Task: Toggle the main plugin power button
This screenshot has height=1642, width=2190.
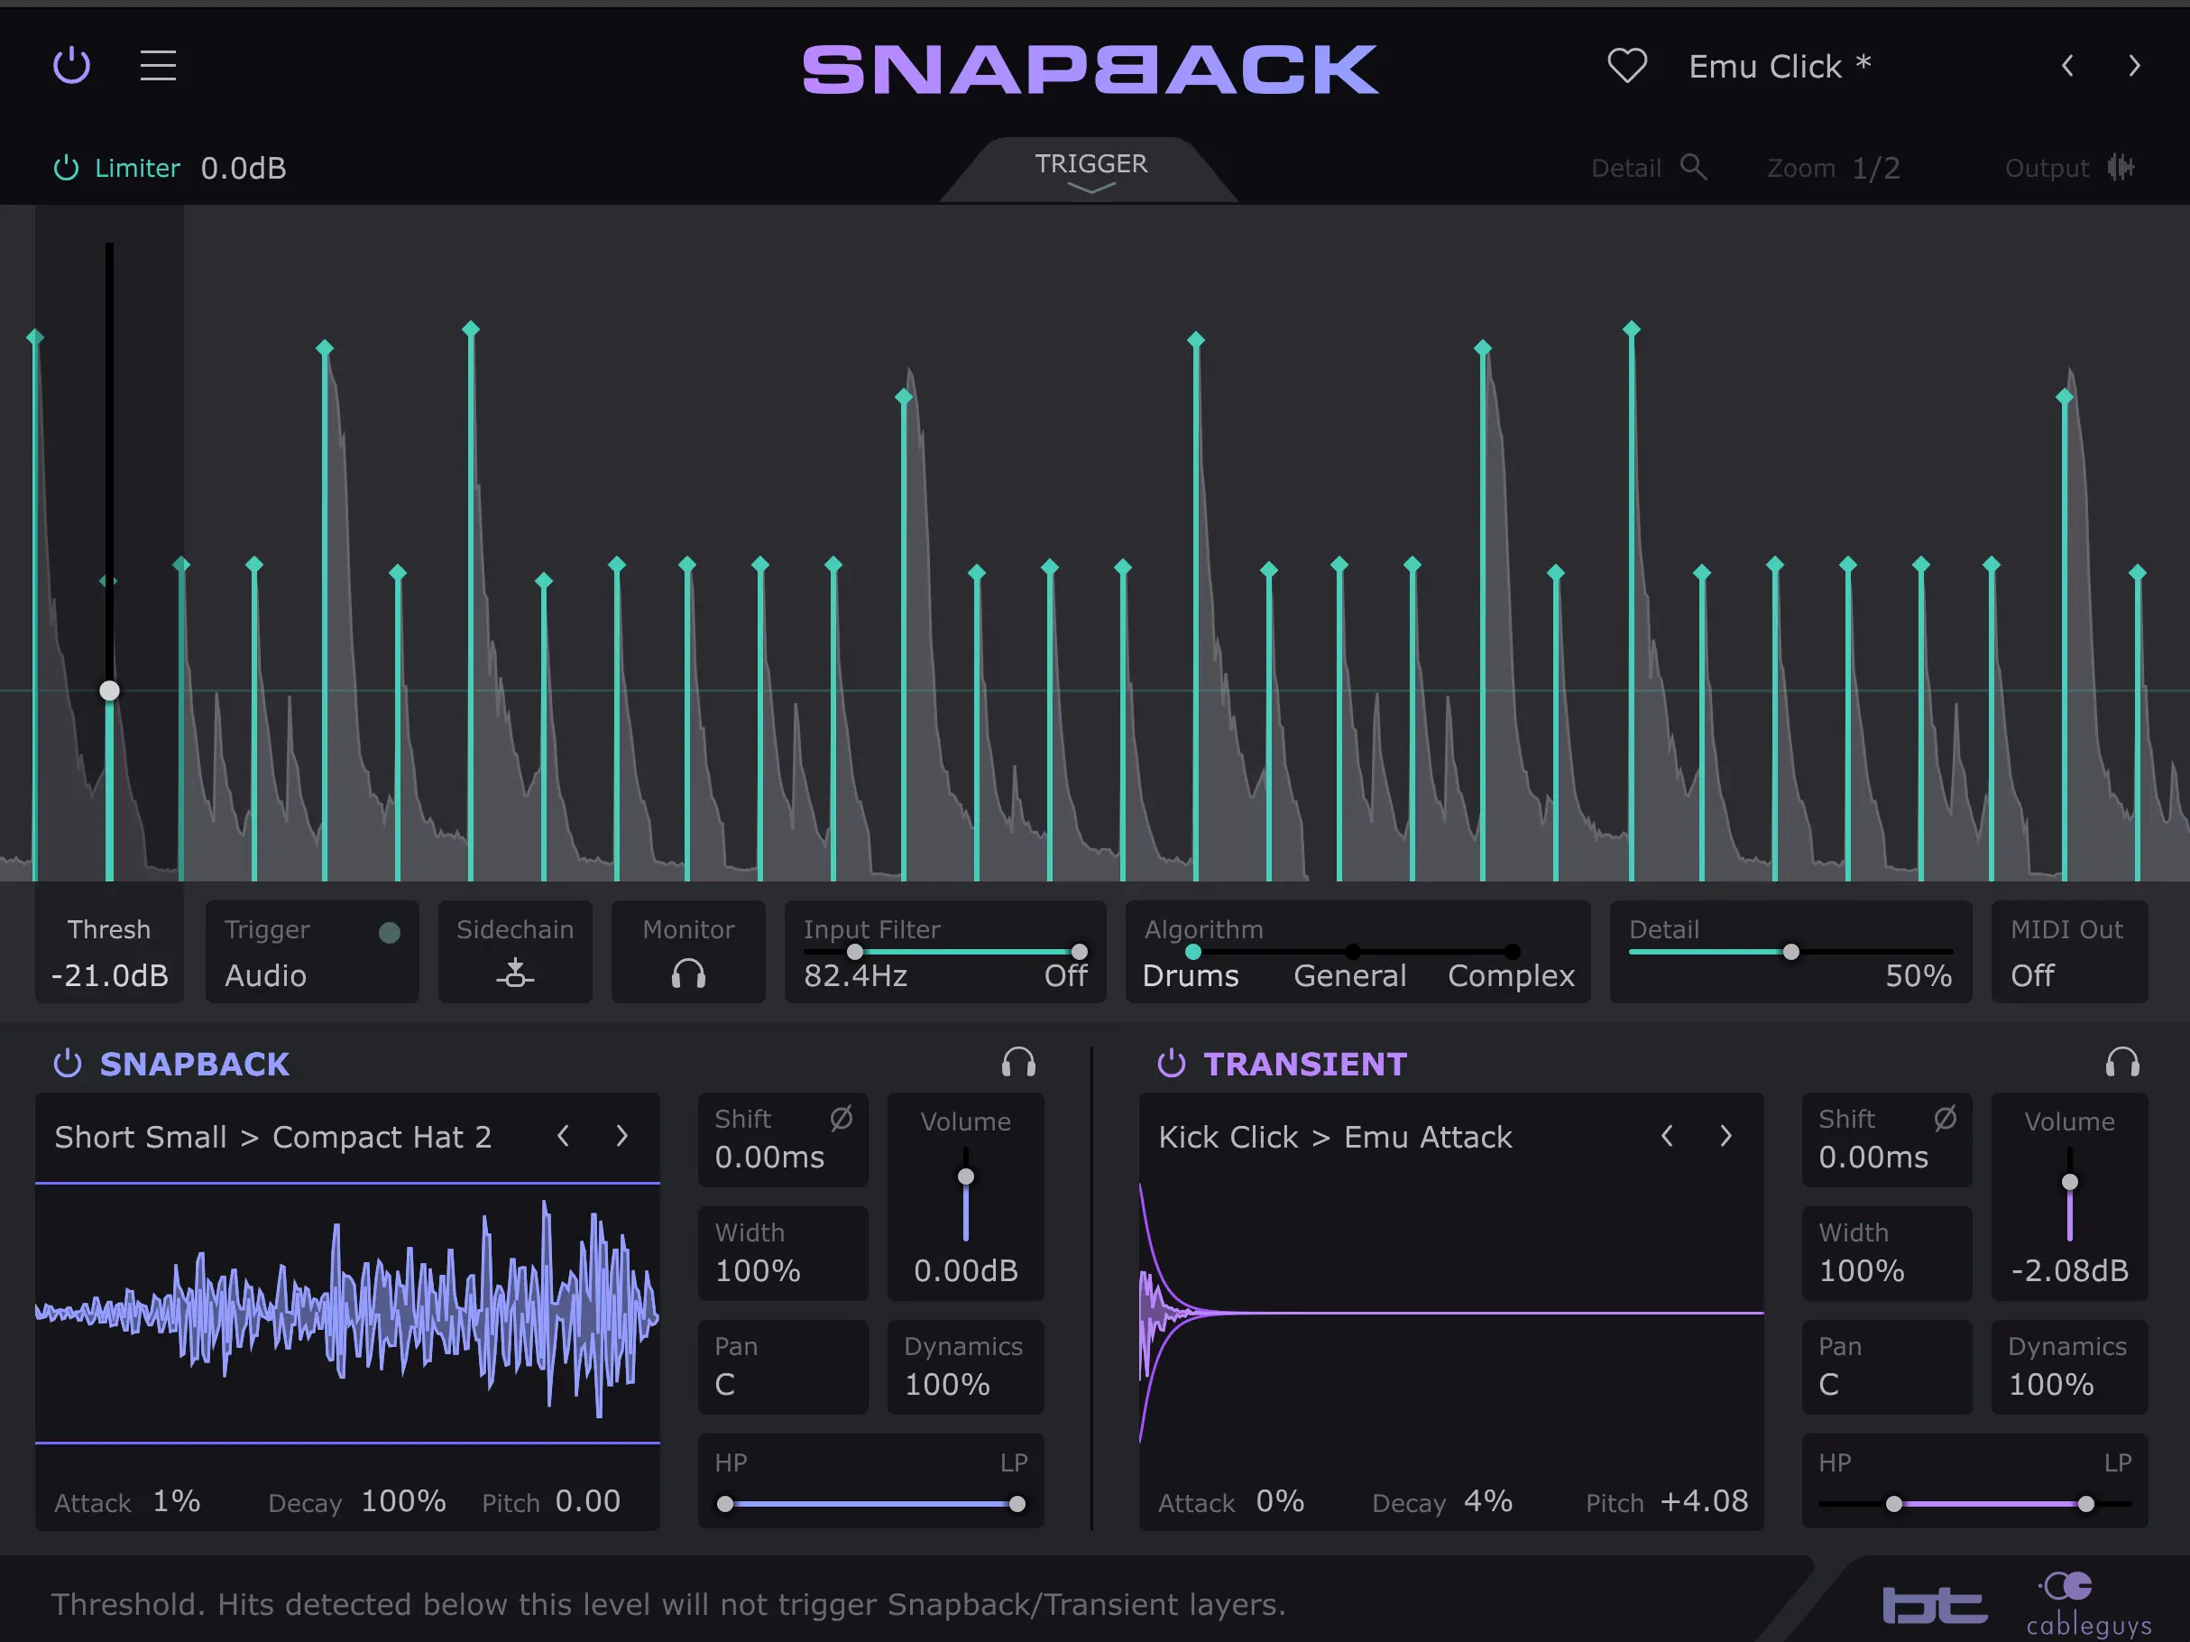Action: coord(71,67)
